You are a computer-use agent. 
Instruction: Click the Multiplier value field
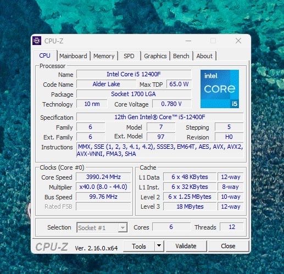coord(103,187)
